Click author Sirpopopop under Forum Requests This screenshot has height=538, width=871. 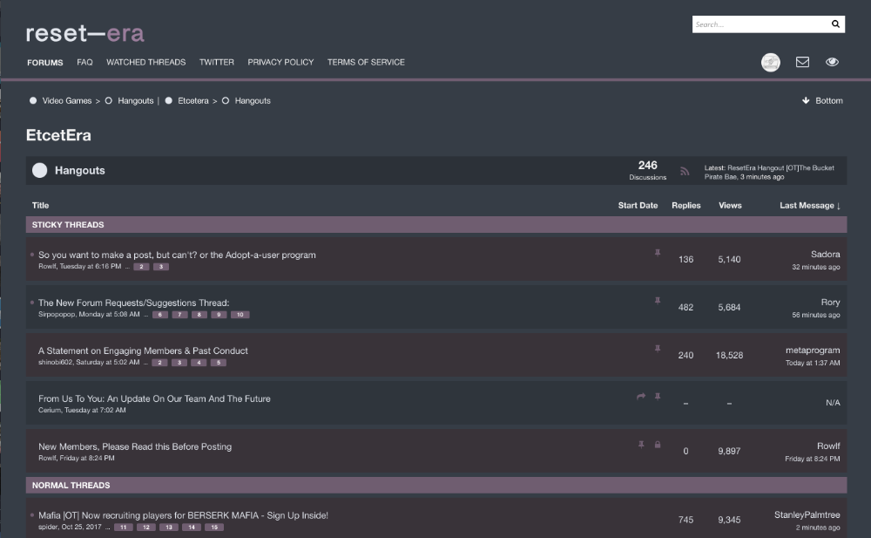57,315
